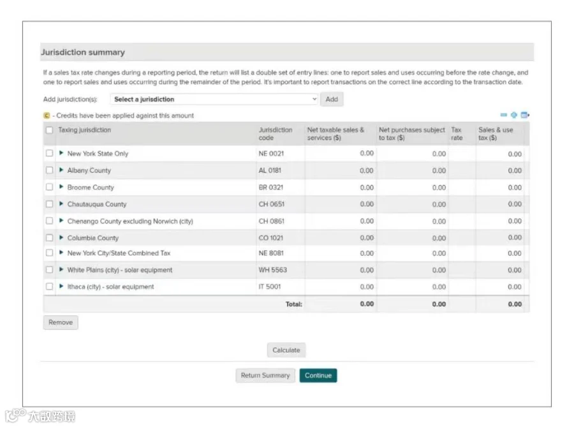Click the Albany County row label
The width and height of the screenshot is (574, 427).
(89, 170)
